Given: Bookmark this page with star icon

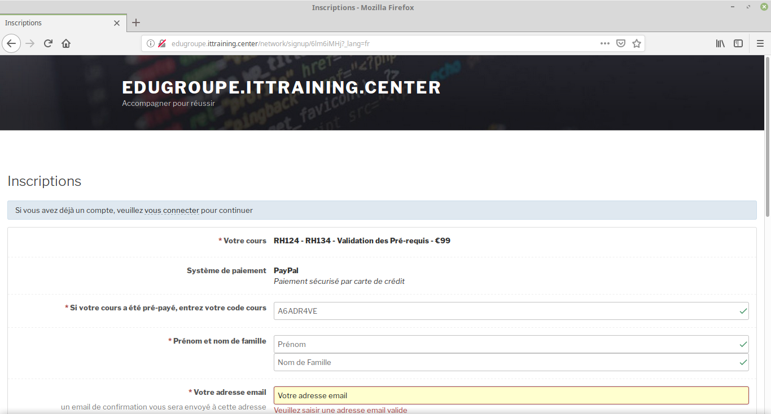Looking at the screenshot, I should [x=637, y=43].
